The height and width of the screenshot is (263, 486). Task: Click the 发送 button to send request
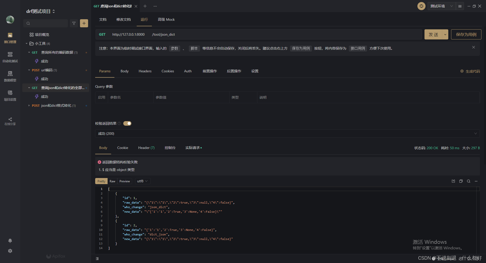[433, 34]
